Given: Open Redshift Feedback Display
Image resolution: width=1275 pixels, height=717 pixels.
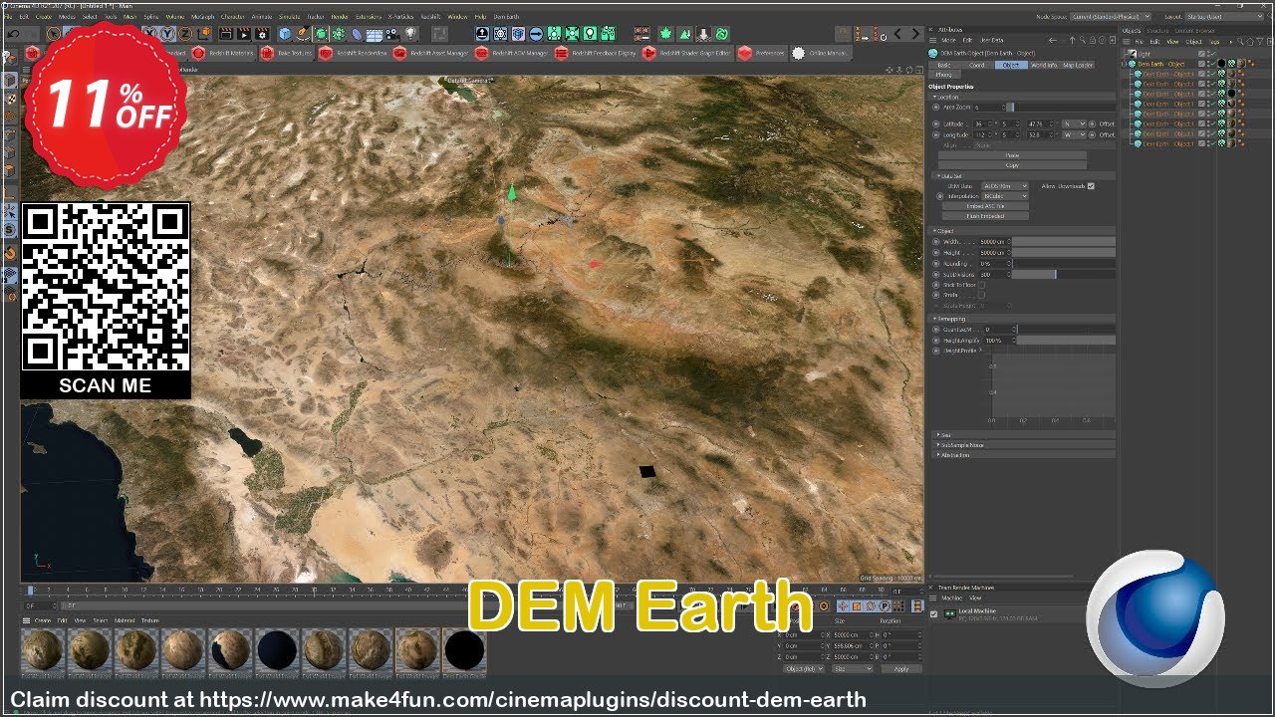Looking at the screenshot, I should point(596,53).
